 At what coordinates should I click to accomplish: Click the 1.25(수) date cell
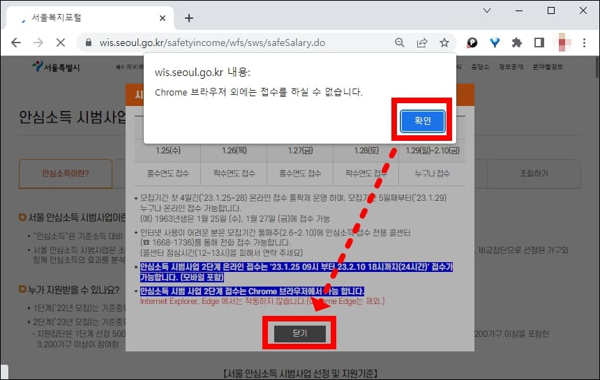pyautogui.click(x=167, y=150)
